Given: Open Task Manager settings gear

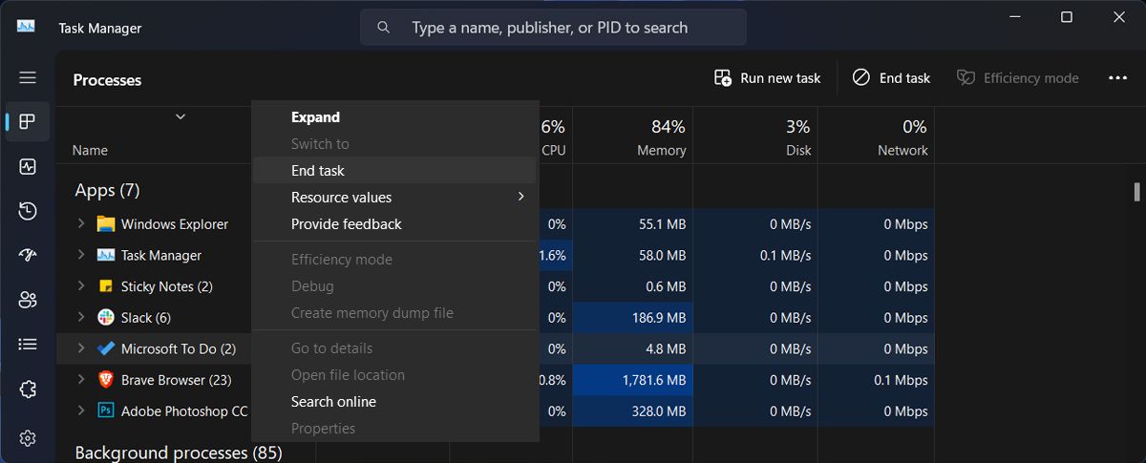Looking at the screenshot, I should (x=28, y=438).
